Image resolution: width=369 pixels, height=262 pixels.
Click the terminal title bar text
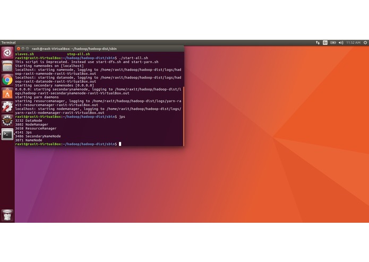pos(74,49)
